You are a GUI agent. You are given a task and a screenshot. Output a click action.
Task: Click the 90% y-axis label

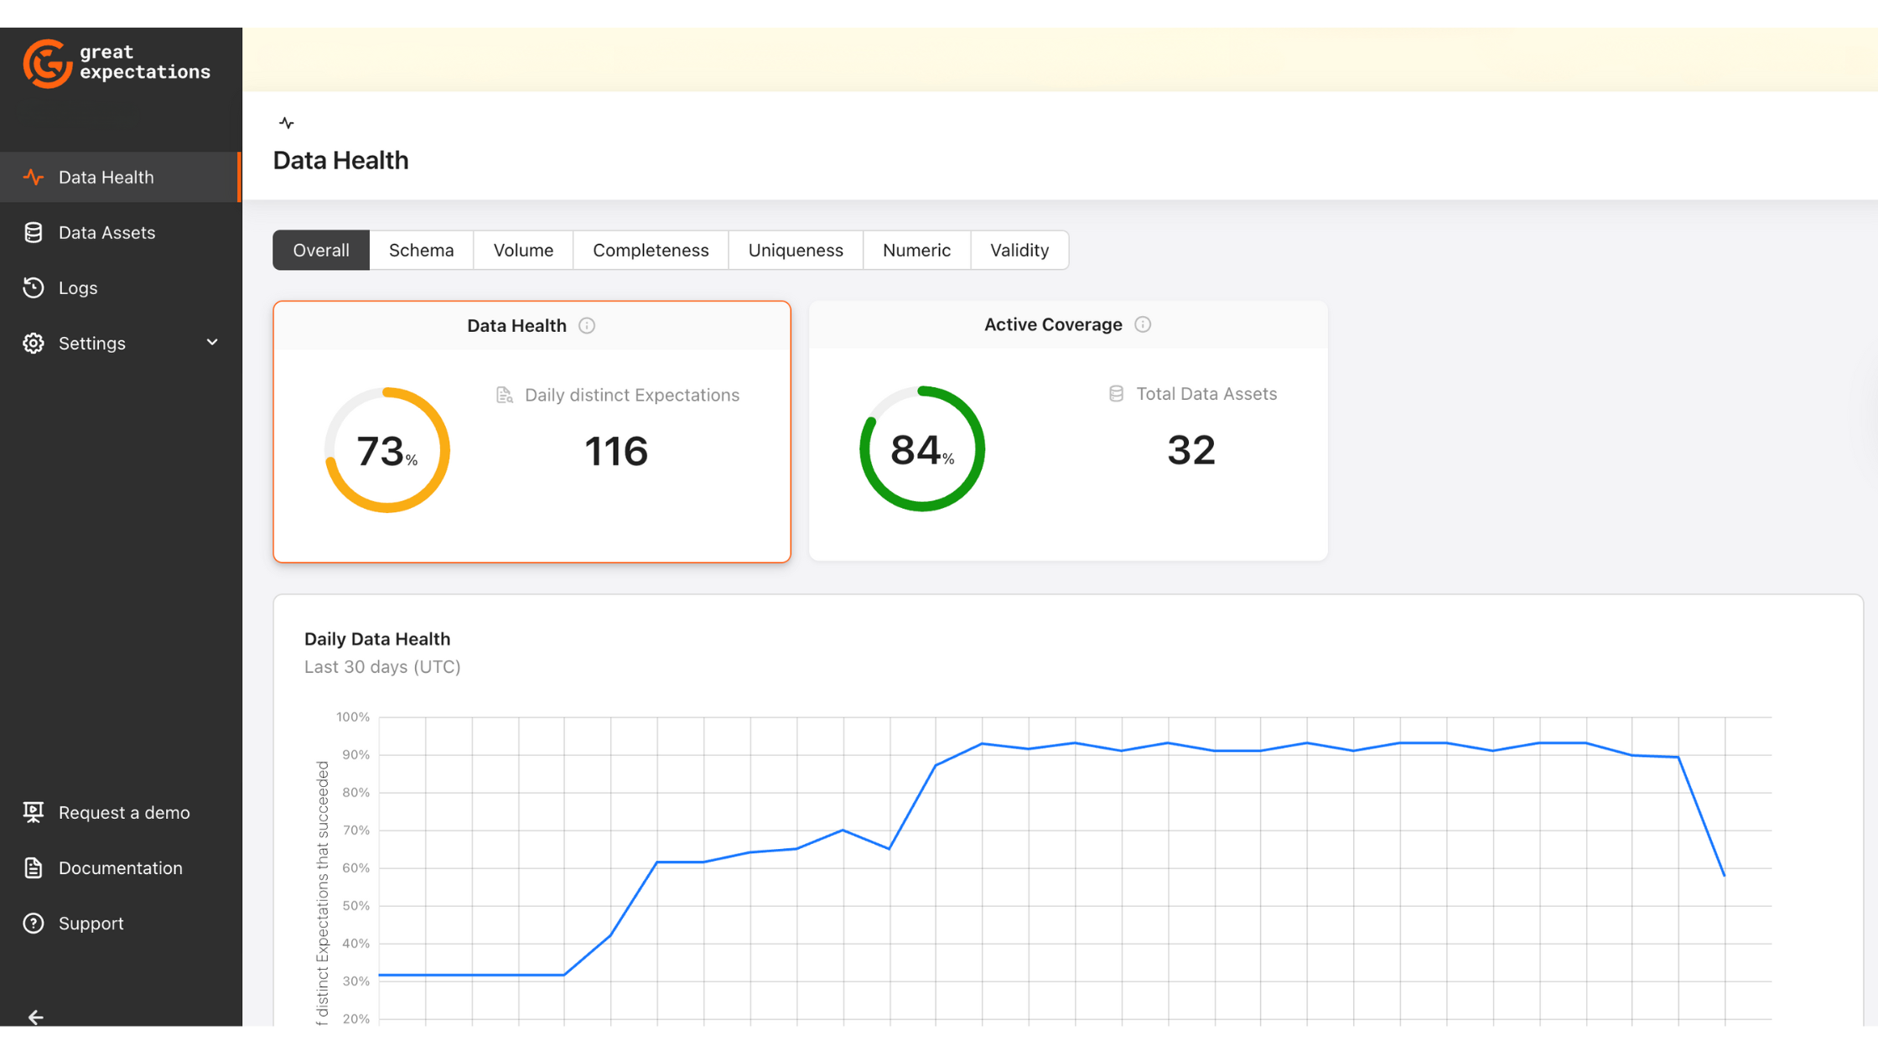point(355,754)
